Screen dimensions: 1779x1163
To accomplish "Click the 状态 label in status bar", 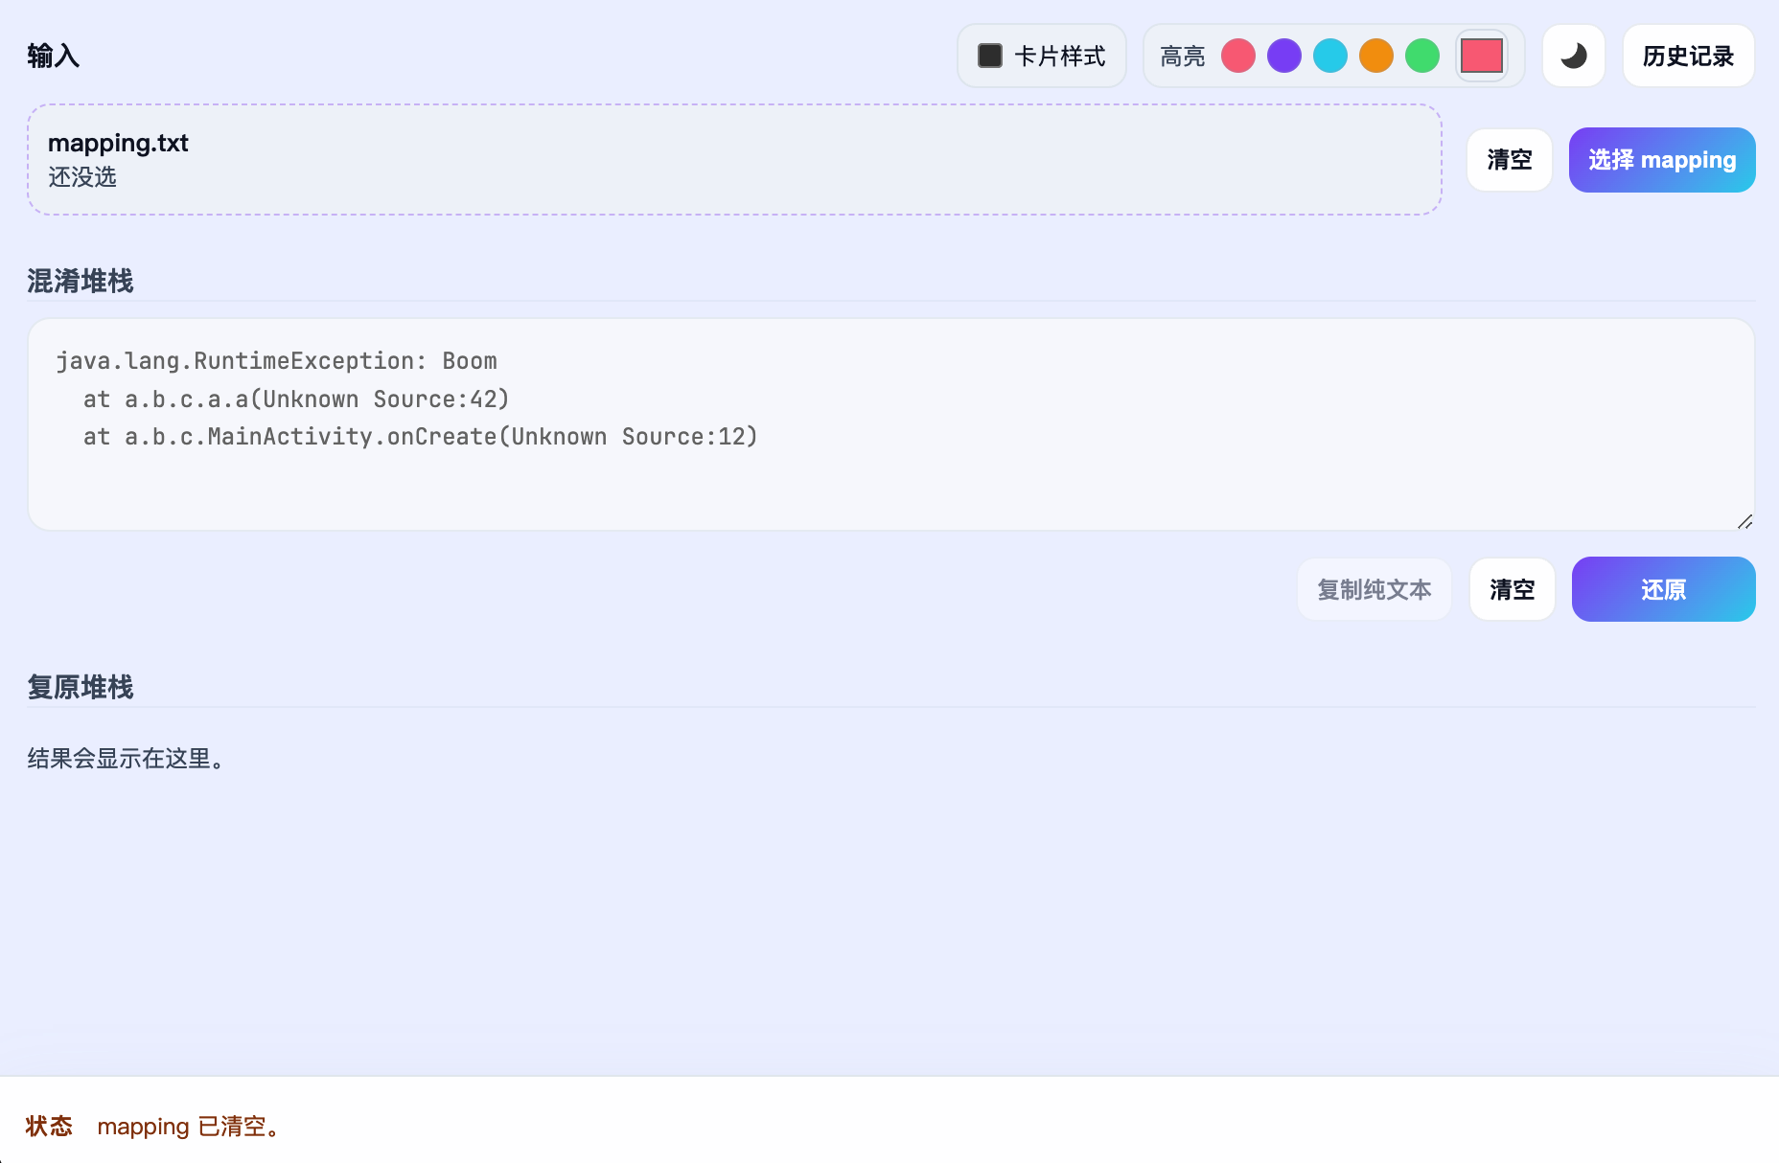I will click(x=49, y=1127).
